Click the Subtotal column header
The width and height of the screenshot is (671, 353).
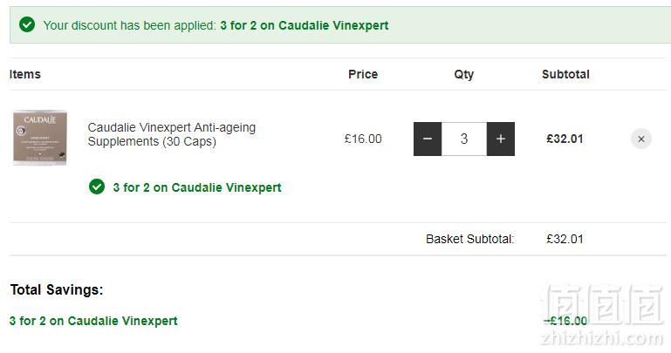[x=565, y=74]
